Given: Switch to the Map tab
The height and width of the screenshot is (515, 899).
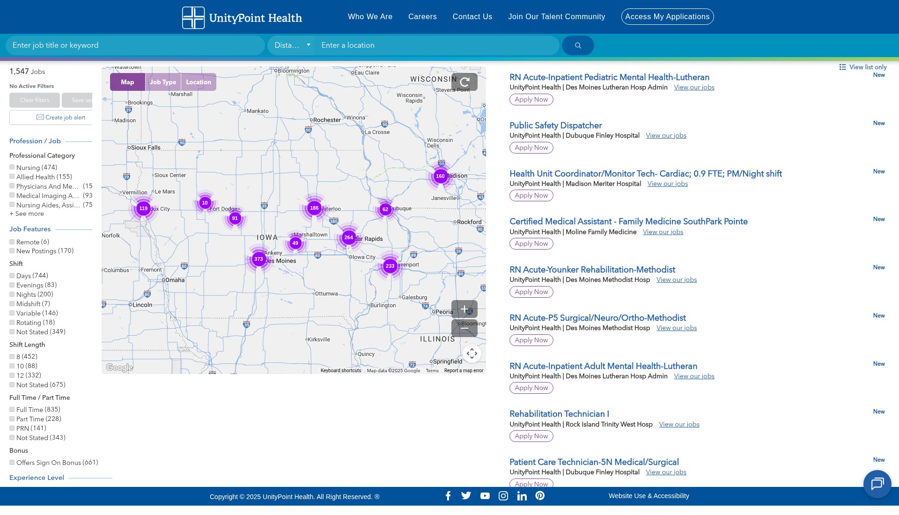Looking at the screenshot, I should click(127, 82).
